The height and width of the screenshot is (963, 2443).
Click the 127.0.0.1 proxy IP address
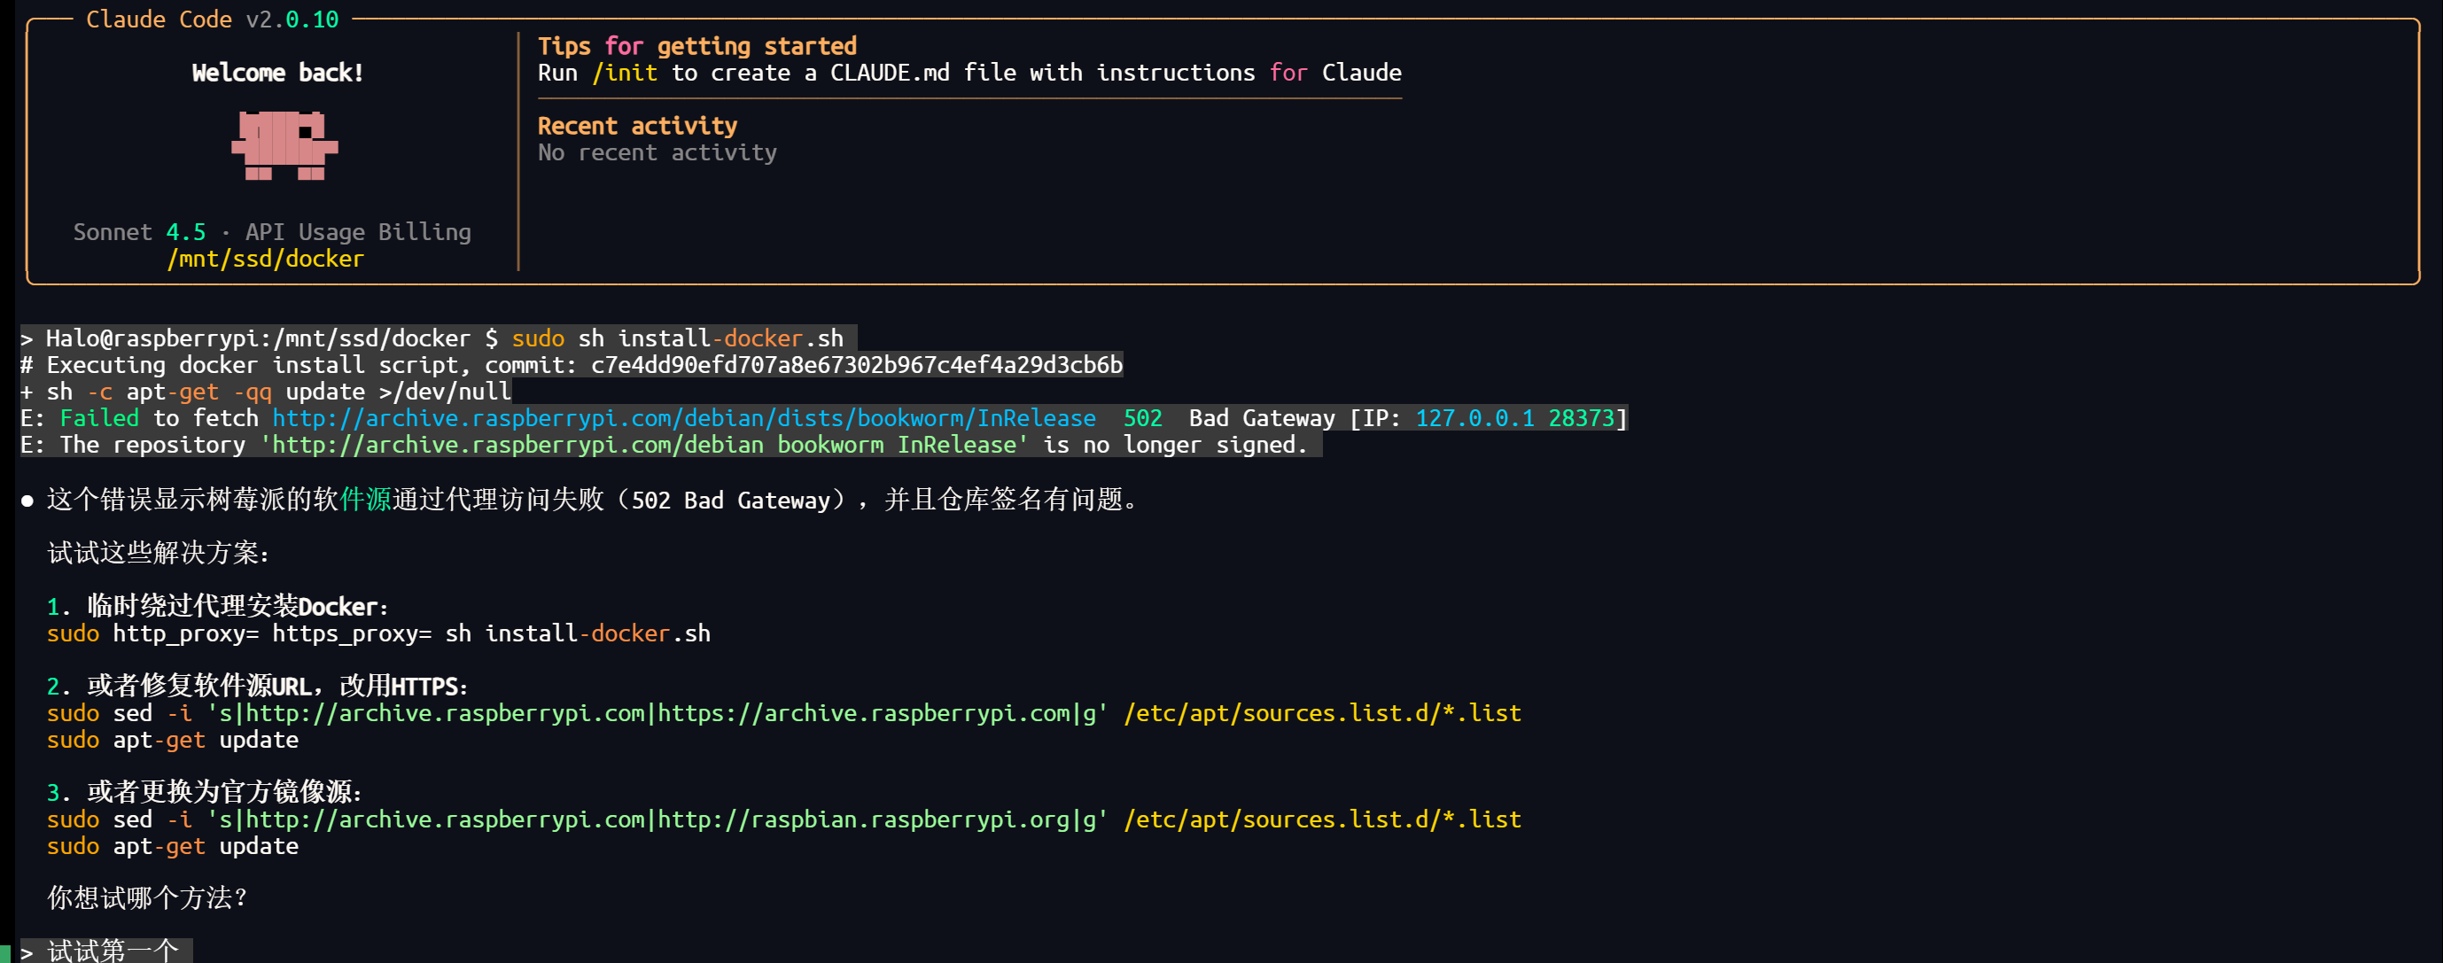point(1474,418)
